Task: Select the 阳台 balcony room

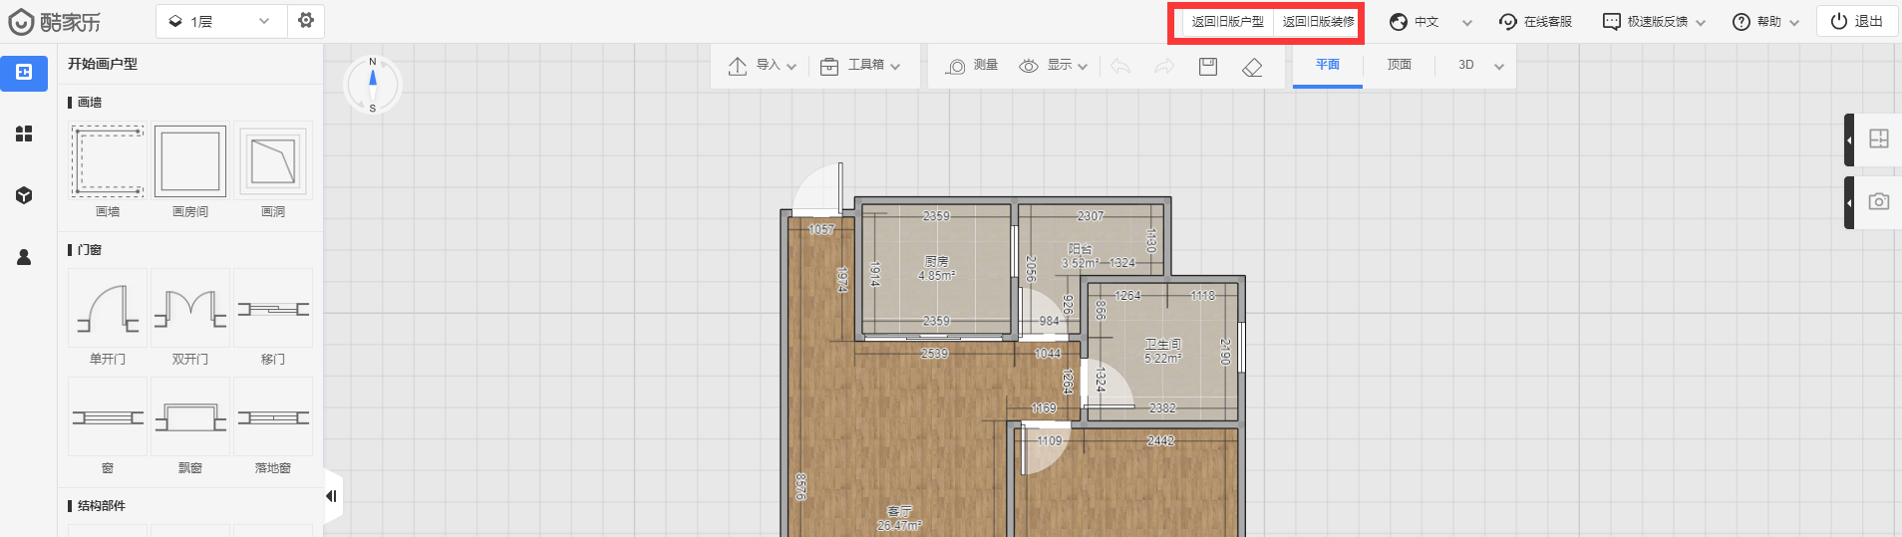Action: click(1080, 256)
